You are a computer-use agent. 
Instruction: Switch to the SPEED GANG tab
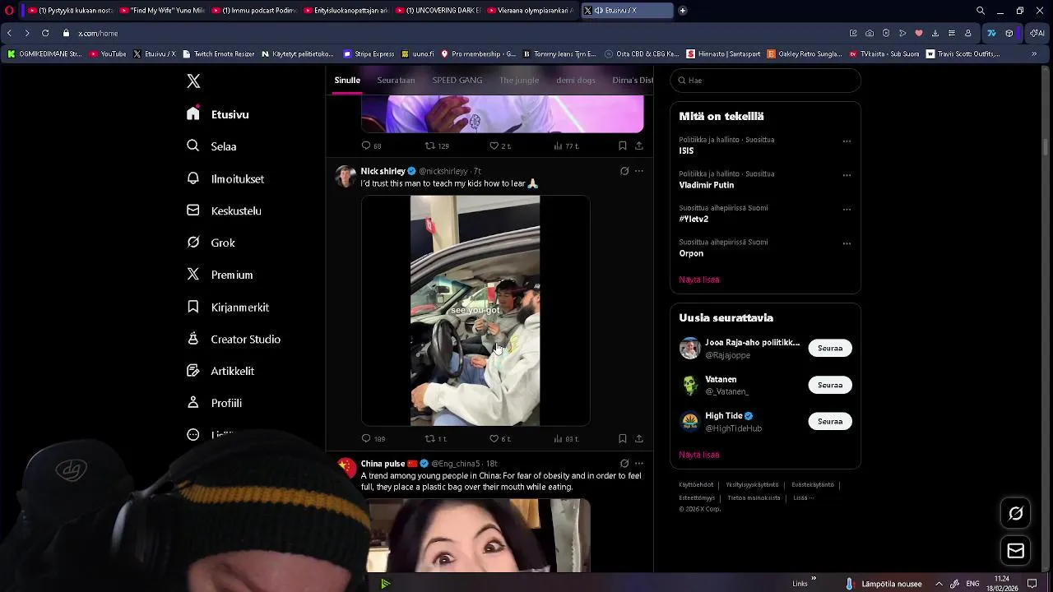(x=457, y=81)
